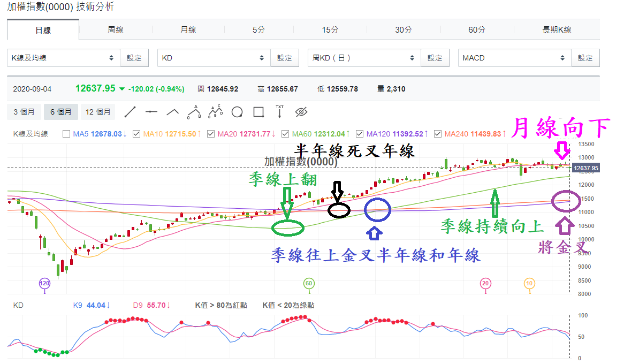Enable the MA5 moving average checkbox
The height and width of the screenshot is (364, 639).
(x=66, y=134)
